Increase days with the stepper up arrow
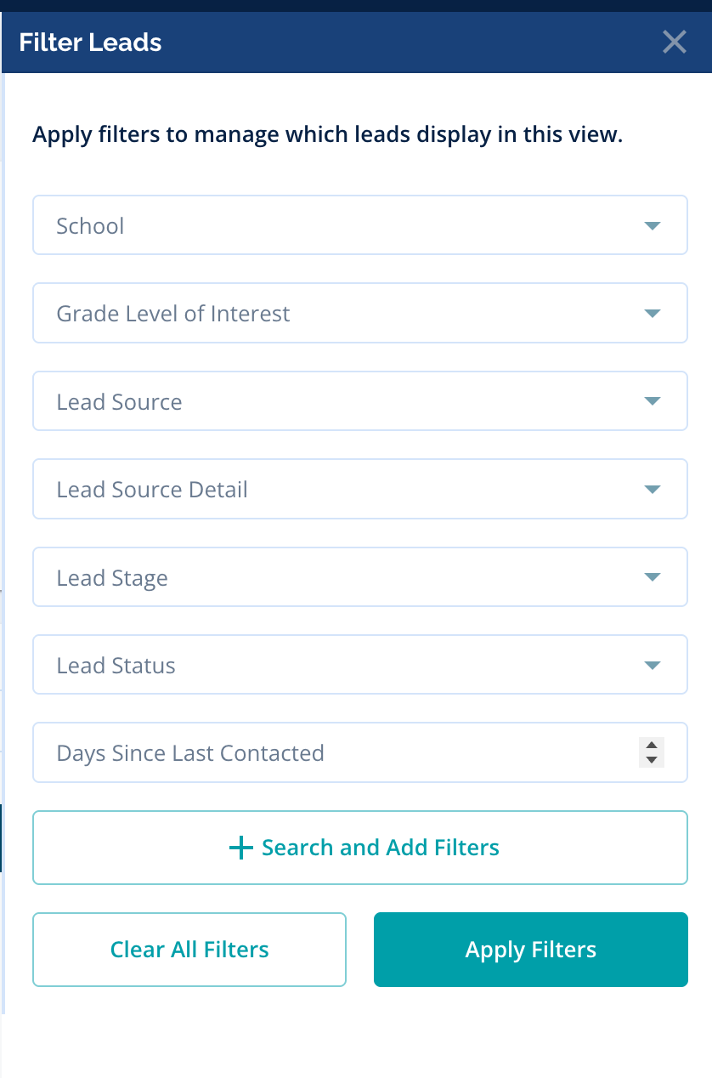 pos(652,745)
